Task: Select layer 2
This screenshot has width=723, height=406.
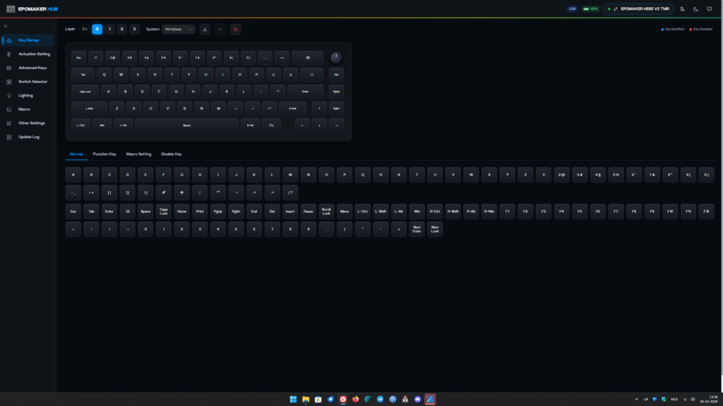Action: [121, 29]
